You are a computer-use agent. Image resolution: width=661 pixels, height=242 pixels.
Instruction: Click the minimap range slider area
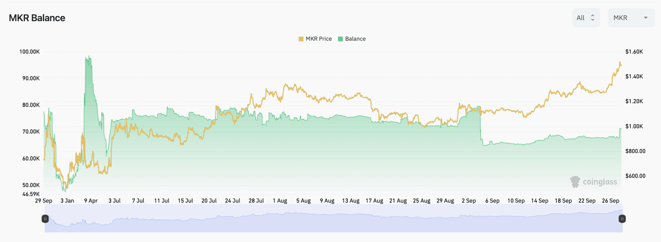(x=330, y=218)
